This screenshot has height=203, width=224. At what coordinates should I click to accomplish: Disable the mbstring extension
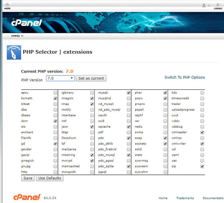(92, 155)
